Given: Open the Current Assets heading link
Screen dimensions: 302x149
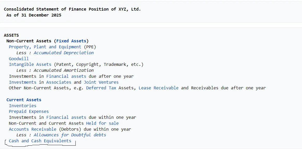Looking at the screenshot, I should coord(24,100).
